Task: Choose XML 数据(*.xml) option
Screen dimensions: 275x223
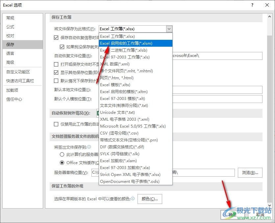Action: click(x=136, y=64)
